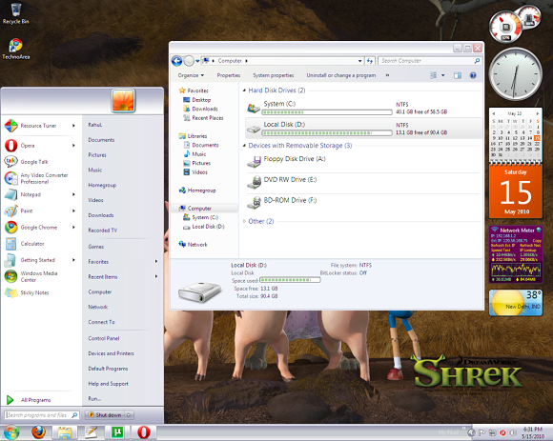Image resolution: width=553 pixels, height=441 pixels.
Task: Show more toolbar commands chevron
Action: point(387,75)
